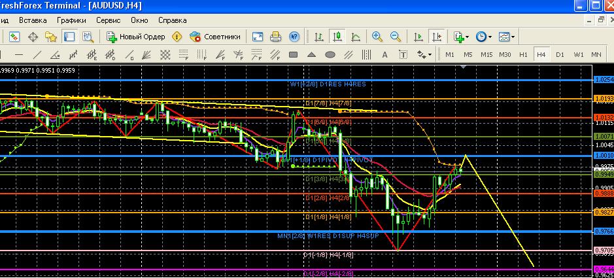
Task: Select the Fibonacci arcs tool
Action: pyautogui.click(x=238, y=55)
